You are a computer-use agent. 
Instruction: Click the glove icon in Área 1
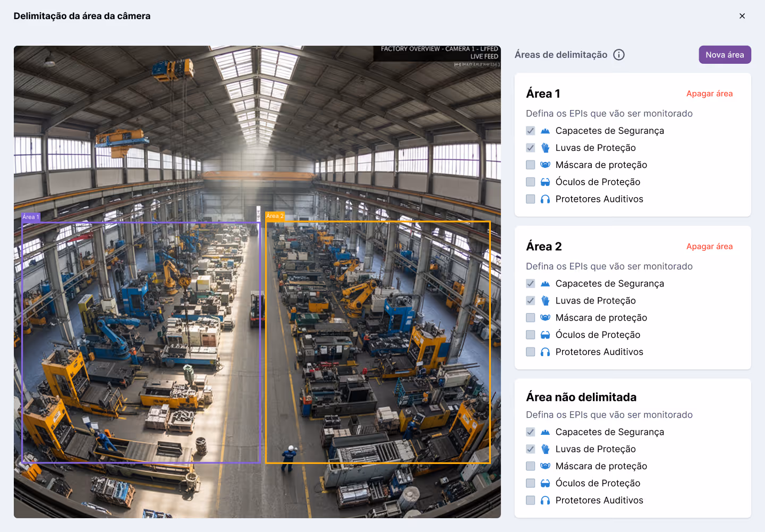[x=545, y=148]
